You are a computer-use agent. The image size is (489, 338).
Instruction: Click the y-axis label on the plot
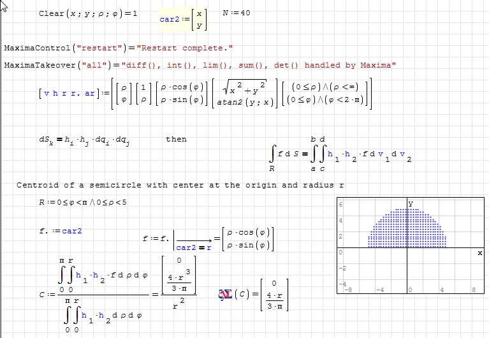click(410, 203)
